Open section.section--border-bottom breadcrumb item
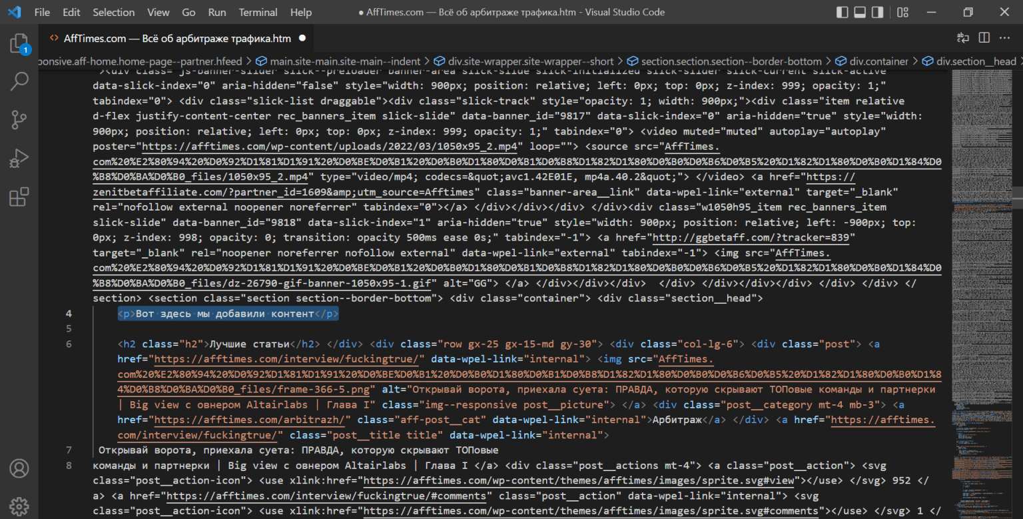This screenshot has height=519, width=1023. click(725, 61)
